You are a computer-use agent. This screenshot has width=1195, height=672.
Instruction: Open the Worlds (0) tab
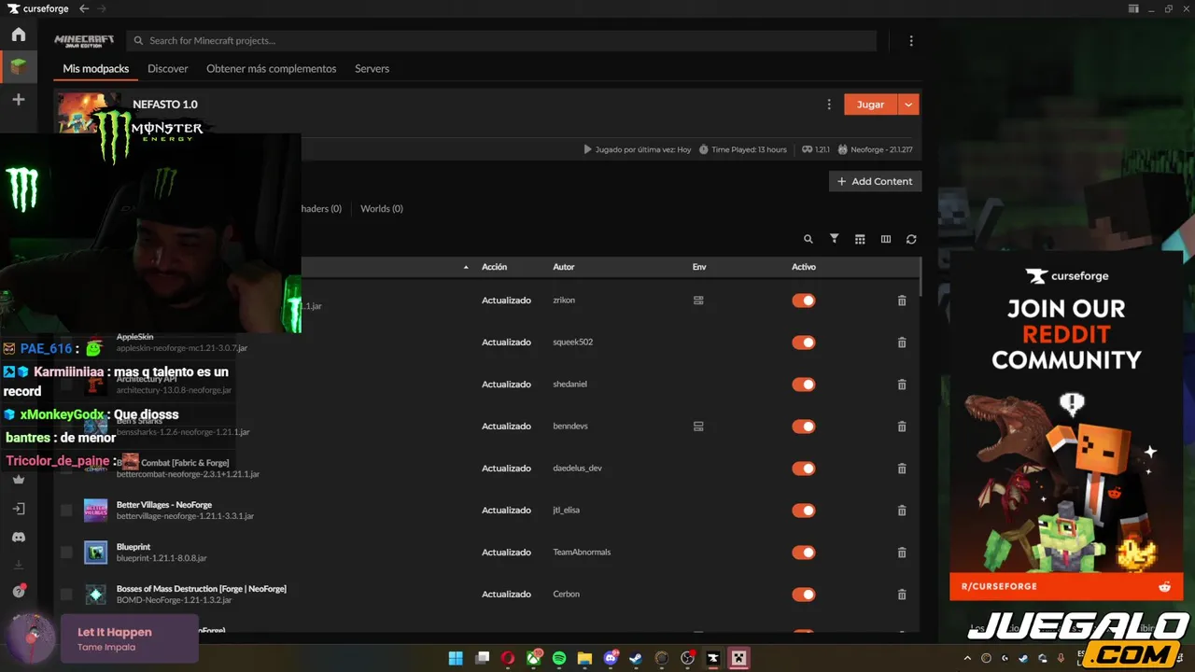pyautogui.click(x=382, y=208)
